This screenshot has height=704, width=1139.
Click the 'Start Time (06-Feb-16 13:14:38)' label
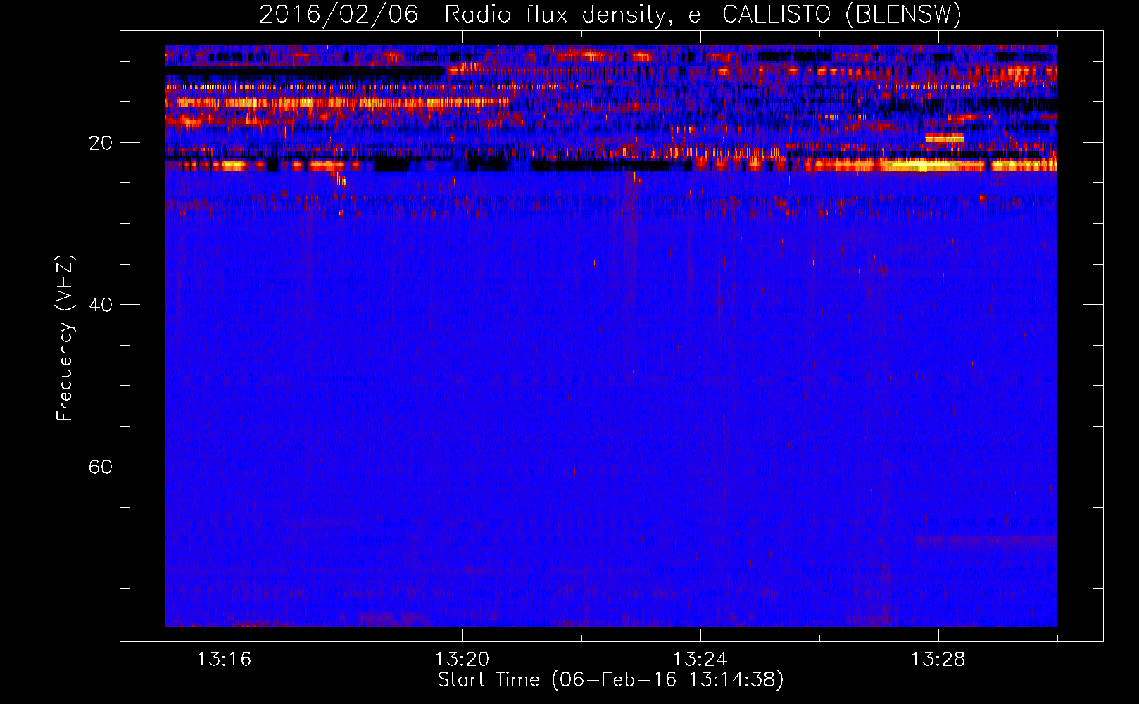[x=610, y=679]
